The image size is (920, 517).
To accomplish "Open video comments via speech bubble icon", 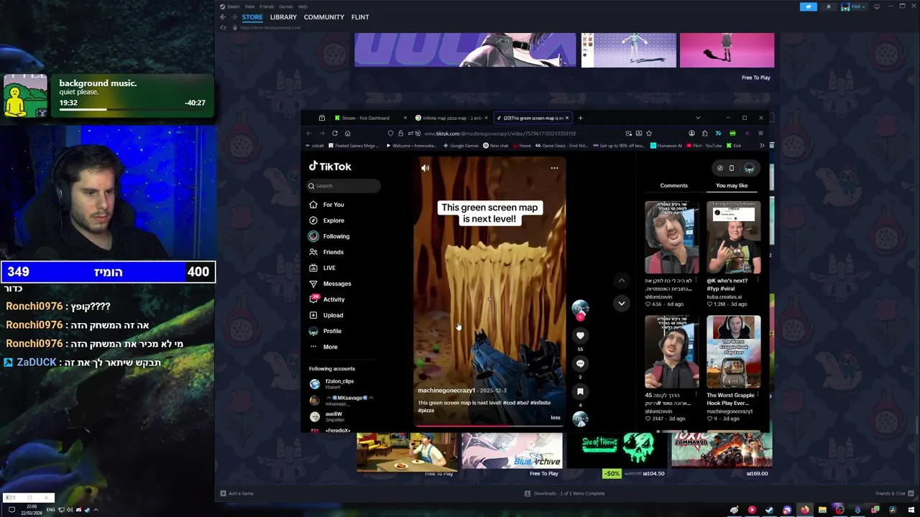I will tap(580, 363).
